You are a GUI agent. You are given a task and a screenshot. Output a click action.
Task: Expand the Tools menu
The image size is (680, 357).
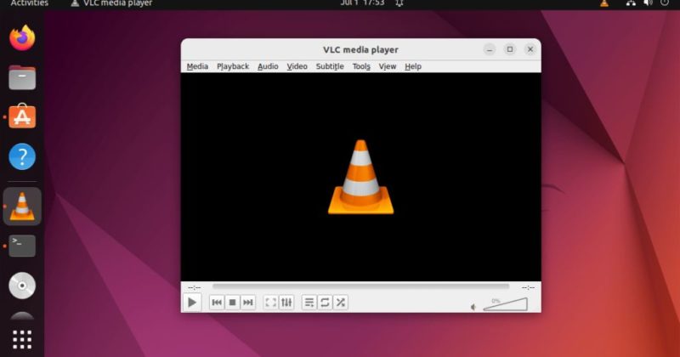click(x=361, y=66)
